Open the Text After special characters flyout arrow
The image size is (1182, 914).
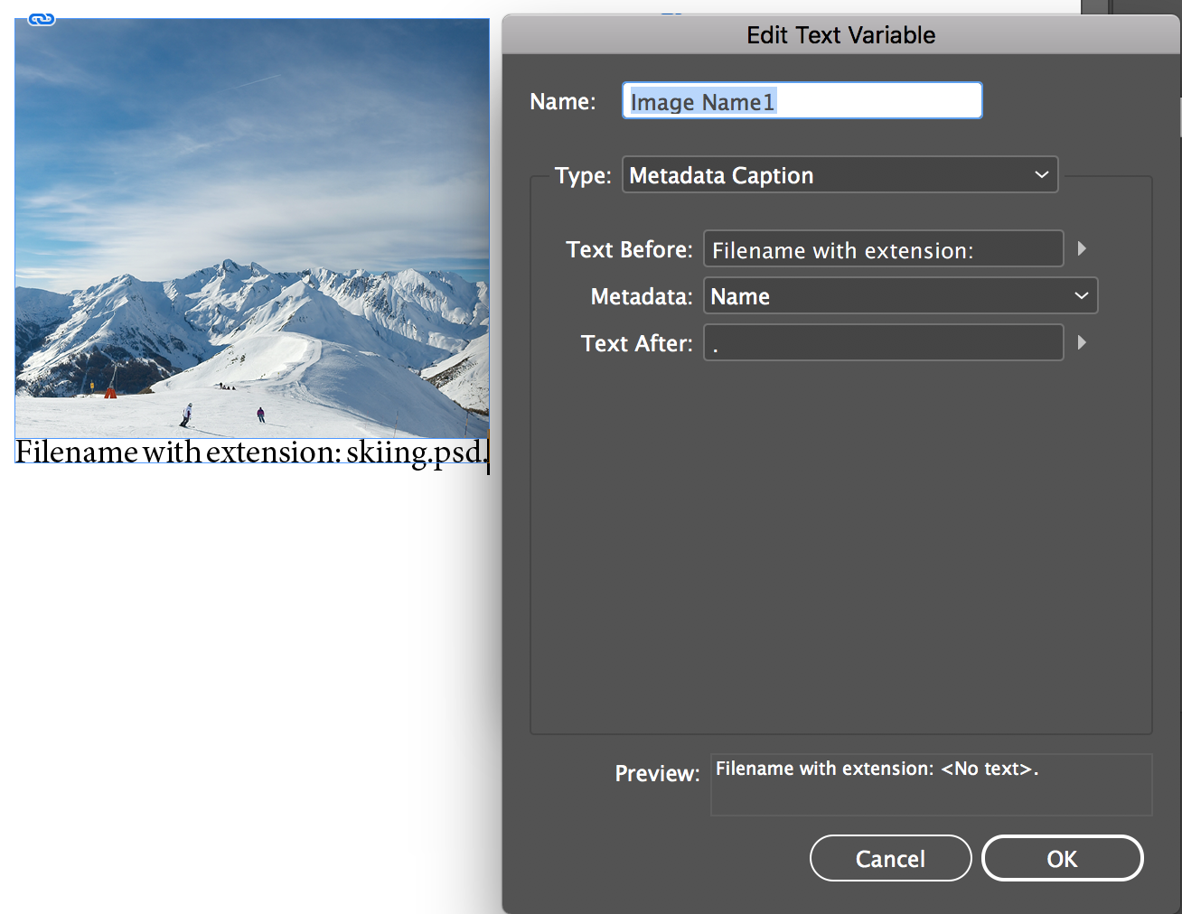[1082, 342]
